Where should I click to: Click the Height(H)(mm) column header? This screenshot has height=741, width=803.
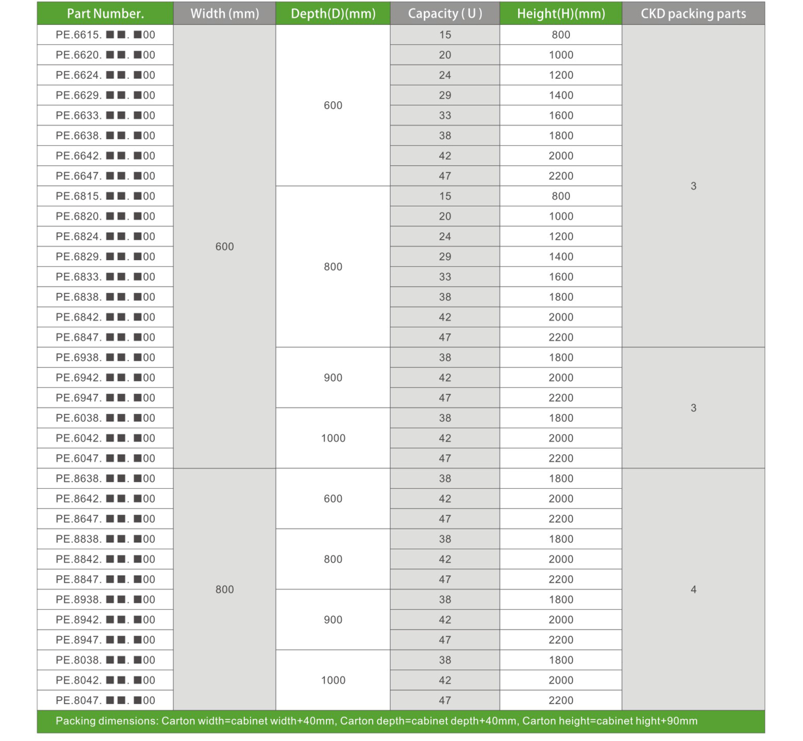click(x=560, y=14)
